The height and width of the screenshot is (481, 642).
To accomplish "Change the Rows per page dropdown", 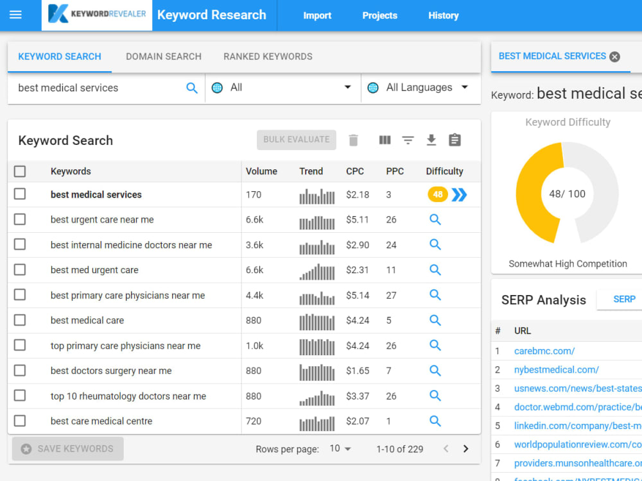I will coord(340,449).
